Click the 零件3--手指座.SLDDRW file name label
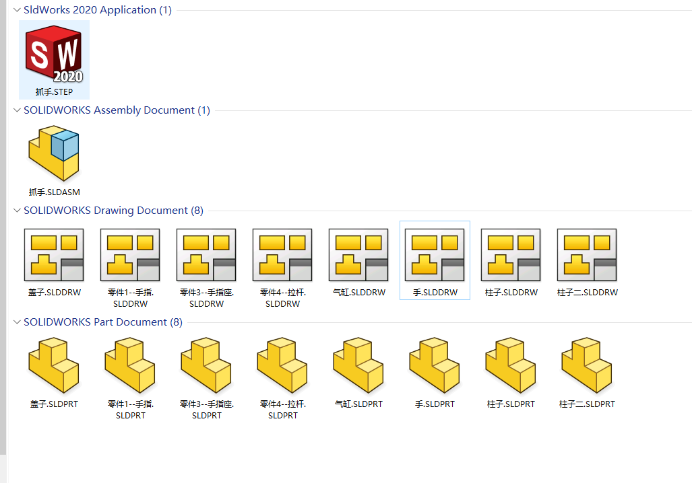Image resolution: width=692 pixels, height=483 pixels. coord(207,298)
